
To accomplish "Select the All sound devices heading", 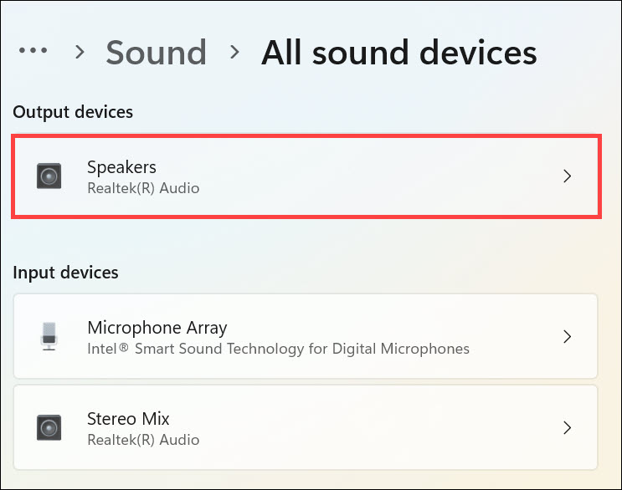I will [x=398, y=53].
